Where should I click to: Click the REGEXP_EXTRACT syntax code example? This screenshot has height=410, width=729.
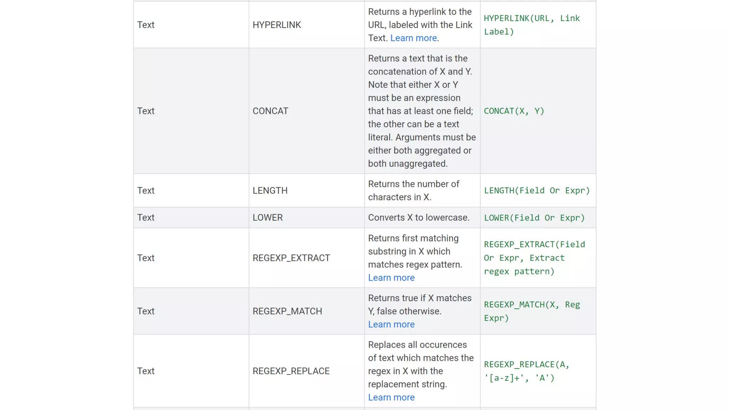(x=534, y=258)
